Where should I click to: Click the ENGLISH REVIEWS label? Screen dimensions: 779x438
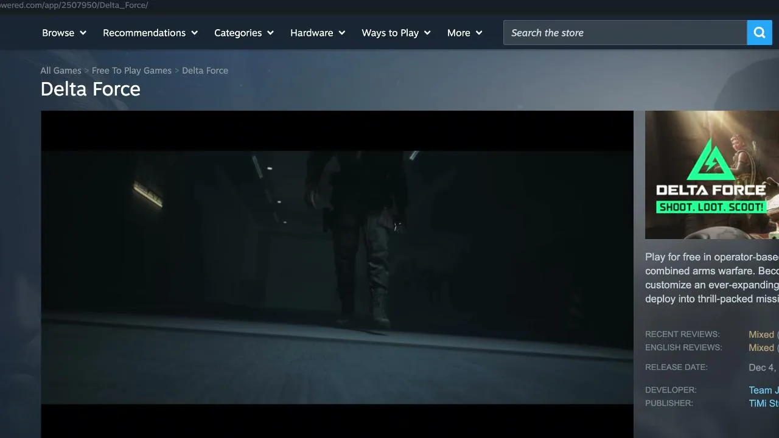point(683,348)
